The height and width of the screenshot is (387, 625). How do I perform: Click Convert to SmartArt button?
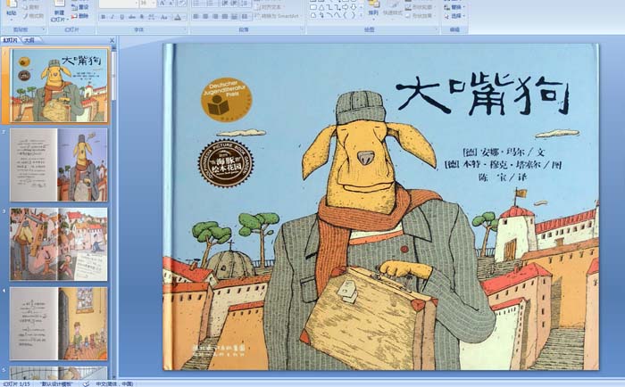coord(278,16)
